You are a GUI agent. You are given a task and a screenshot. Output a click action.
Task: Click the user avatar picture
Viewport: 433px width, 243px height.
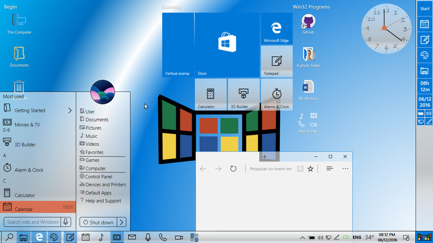[102, 92]
